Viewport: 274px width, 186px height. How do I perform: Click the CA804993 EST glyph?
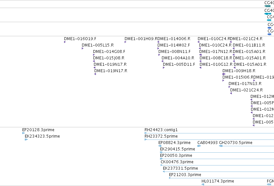199,146
